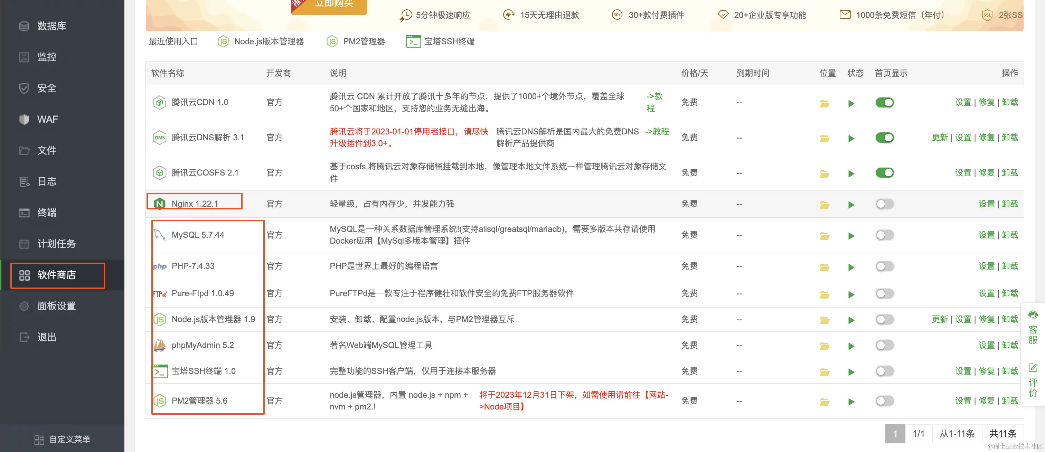Enable homepage display toggle for Nginx 1.22.1
The width and height of the screenshot is (1045, 452).
[x=884, y=204]
